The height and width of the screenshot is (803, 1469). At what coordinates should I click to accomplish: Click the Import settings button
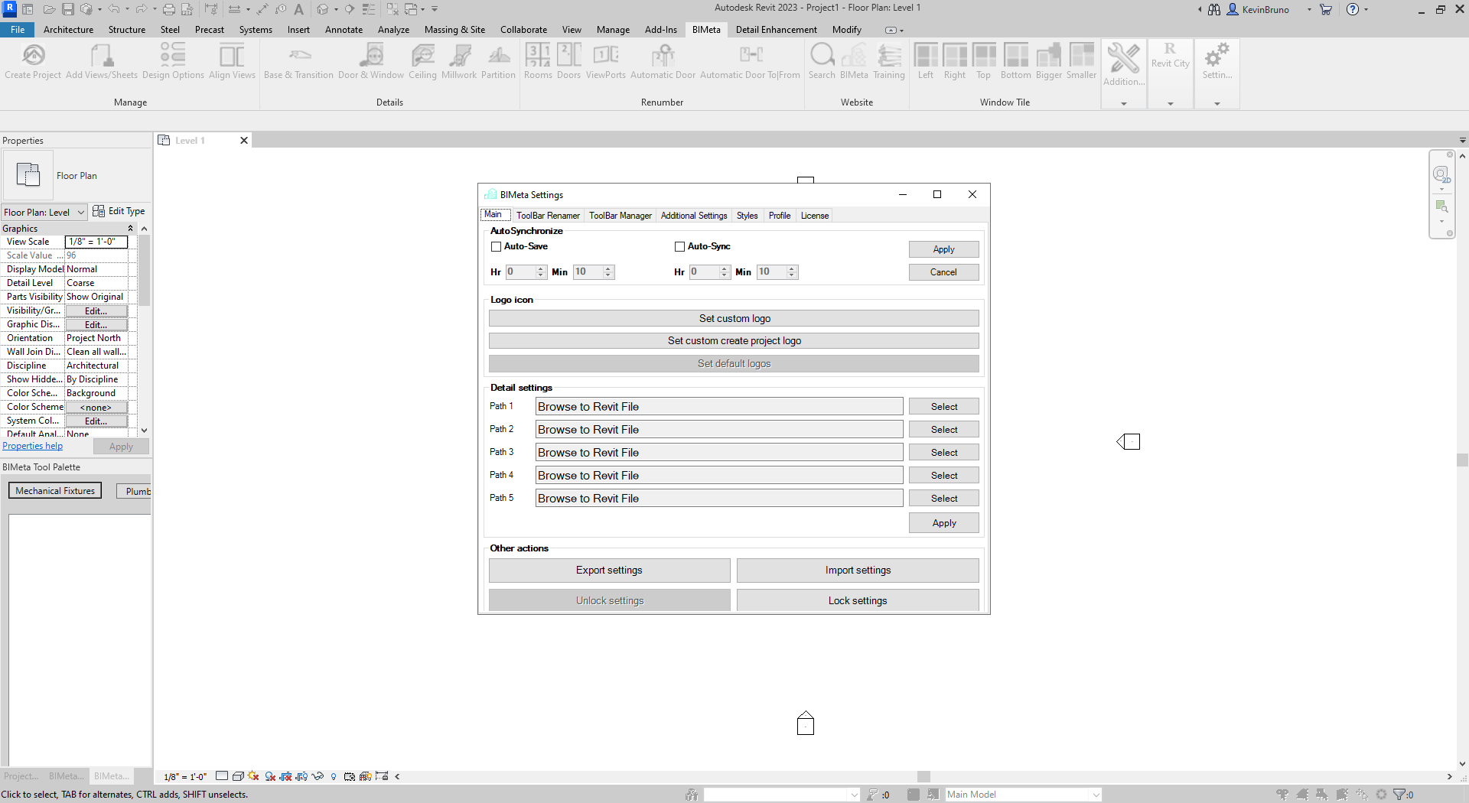tap(858, 571)
